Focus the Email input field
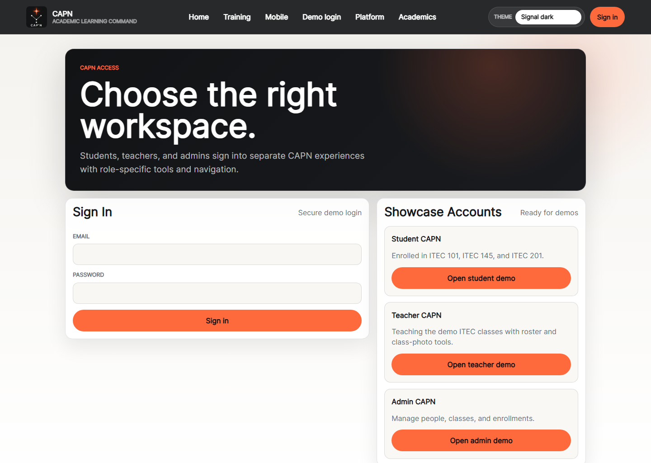The height and width of the screenshot is (463, 651). pyautogui.click(x=217, y=255)
